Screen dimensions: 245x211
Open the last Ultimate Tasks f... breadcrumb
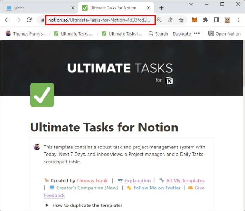122,34
